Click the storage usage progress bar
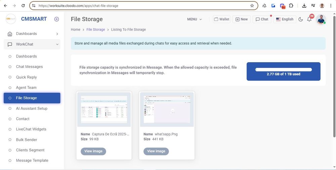Viewport: 336px width, 170px height. click(283, 70)
